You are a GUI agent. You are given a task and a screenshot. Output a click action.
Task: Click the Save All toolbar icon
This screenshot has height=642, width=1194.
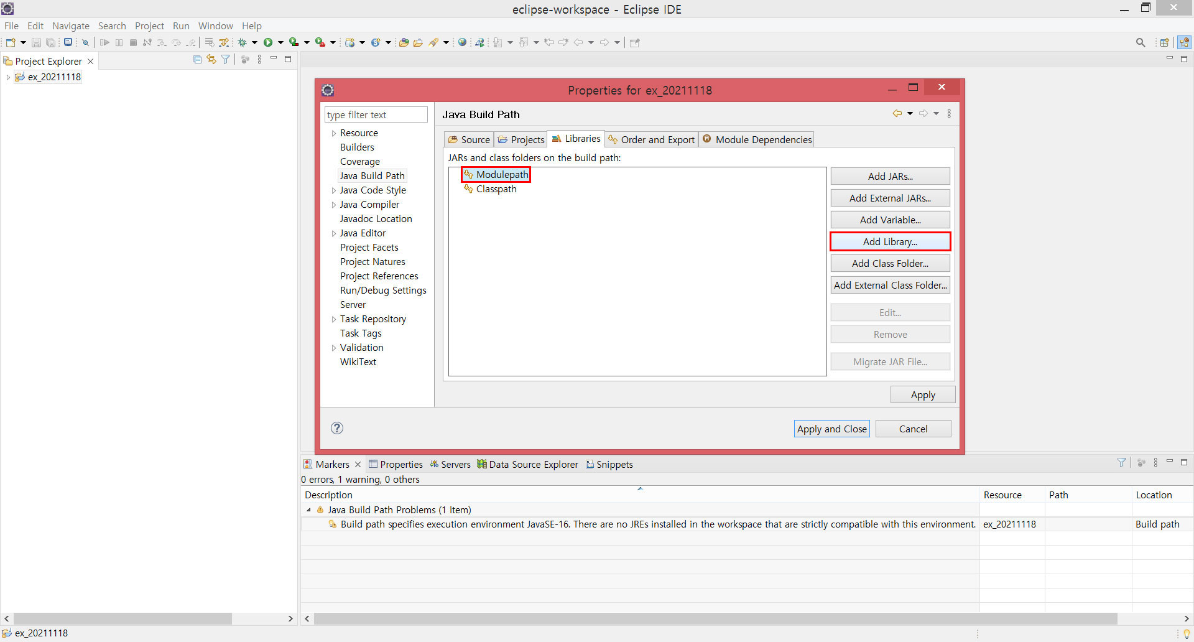[x=51, y=42]
